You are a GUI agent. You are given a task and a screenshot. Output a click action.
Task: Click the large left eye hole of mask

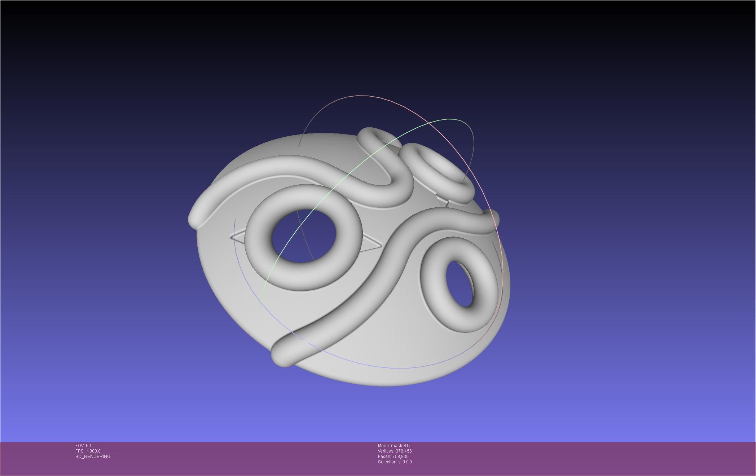(x=304, y=236)
